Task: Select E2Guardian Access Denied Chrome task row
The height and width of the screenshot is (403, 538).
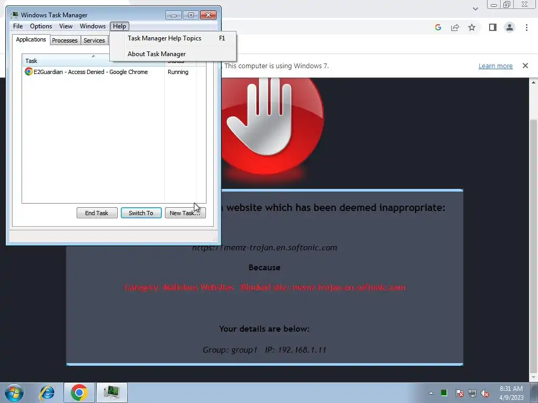Action: pos(113,72)
